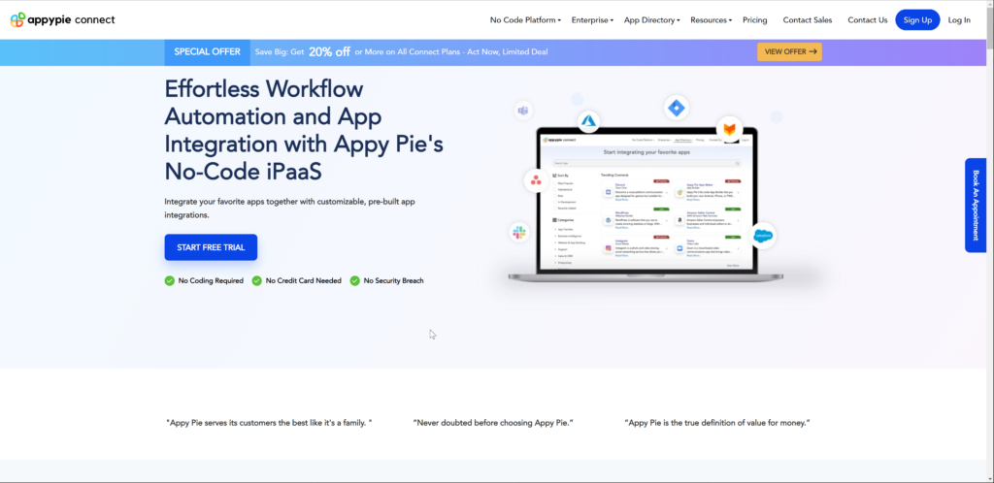Viewport: 994px width, 483px height.
Task: Click the 'serves its customers the best' testimonial
Action: [x=269, y=422]
